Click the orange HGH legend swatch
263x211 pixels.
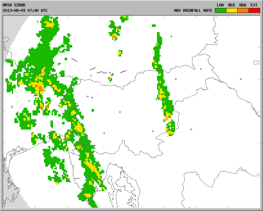coord(243,10)
